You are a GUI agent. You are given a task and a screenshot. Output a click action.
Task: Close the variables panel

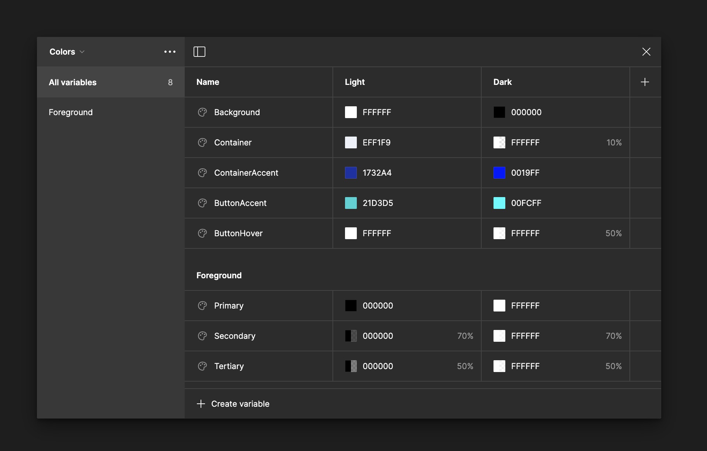(646, 52)
